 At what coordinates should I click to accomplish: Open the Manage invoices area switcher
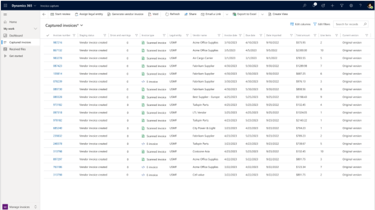36,207
